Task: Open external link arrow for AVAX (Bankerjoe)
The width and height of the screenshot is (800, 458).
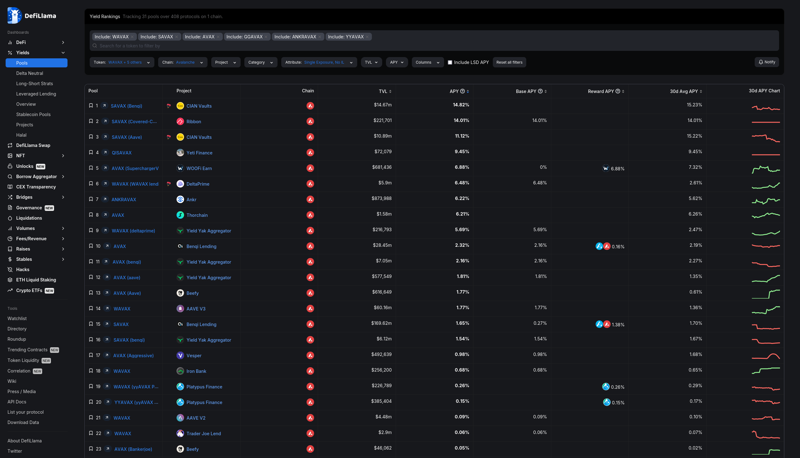Action: point(108,449)
